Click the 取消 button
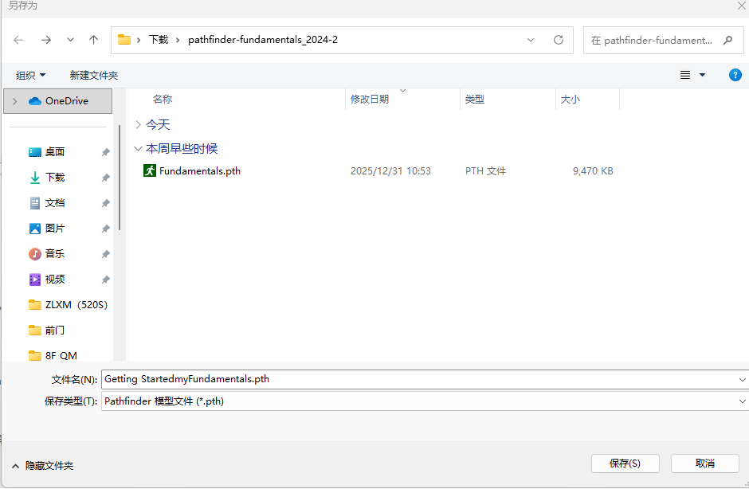Image resolution: width=749 pixels, height=489 pixels. pyautogui.click(x=704, y=463)
